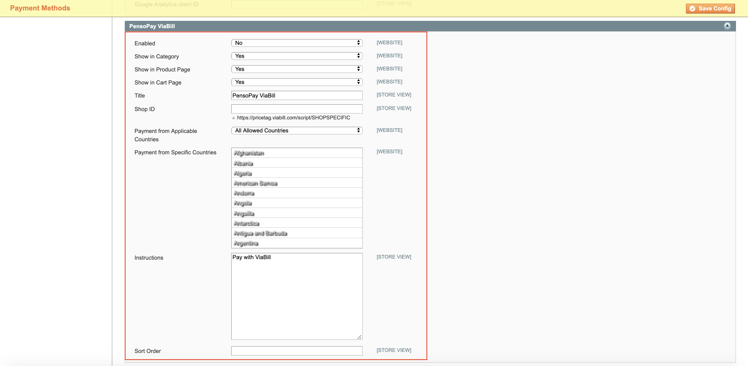Open Payment Methods configuration menu

(40, 8)
